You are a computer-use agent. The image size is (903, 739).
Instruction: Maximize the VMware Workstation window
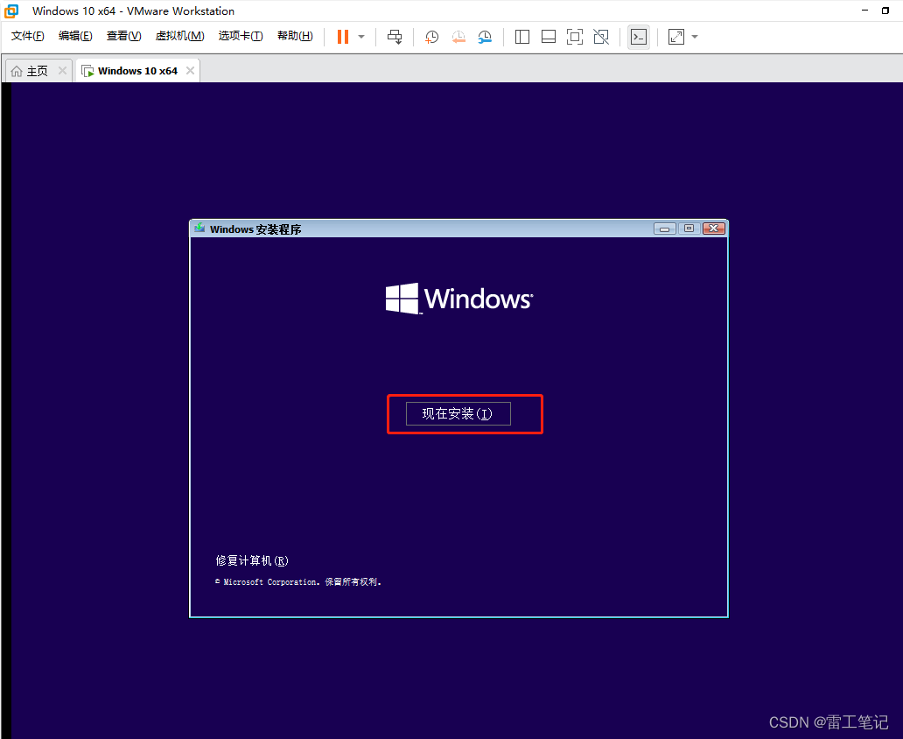coord(885,11)
